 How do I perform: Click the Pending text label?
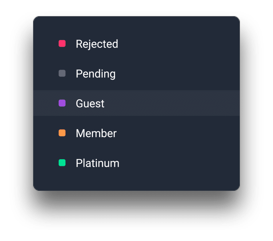[x=95, y=74]
